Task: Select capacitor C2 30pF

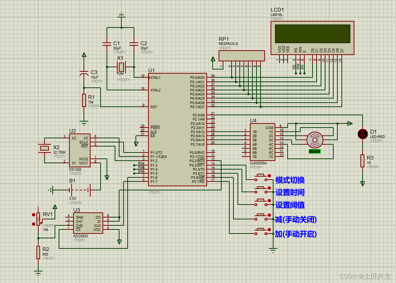Action: coord(134,44)
